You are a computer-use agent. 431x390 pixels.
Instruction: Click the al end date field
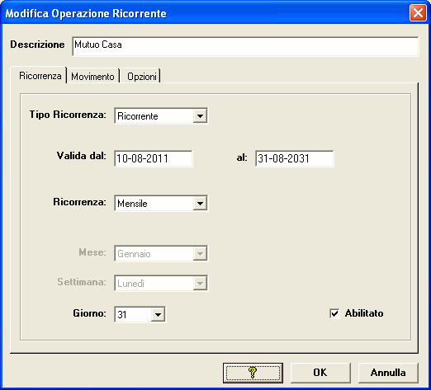[295, 158]
